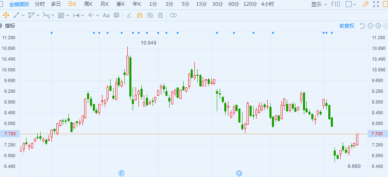The image size is (388, 177).
Task: Expand the range measure options arrow
Action: tap(82, 15)
